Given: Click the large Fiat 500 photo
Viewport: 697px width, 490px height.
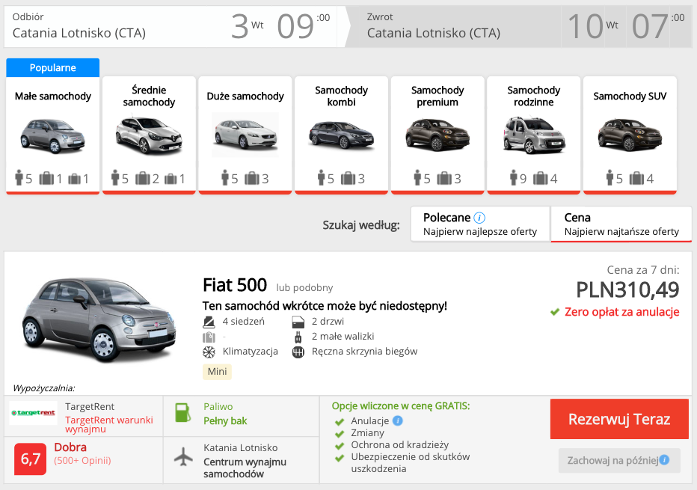Looking at the screenshot, I should click(x=99, y=319).
